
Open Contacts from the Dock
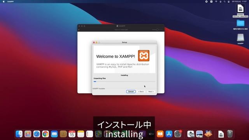click(x=63, y=134)
